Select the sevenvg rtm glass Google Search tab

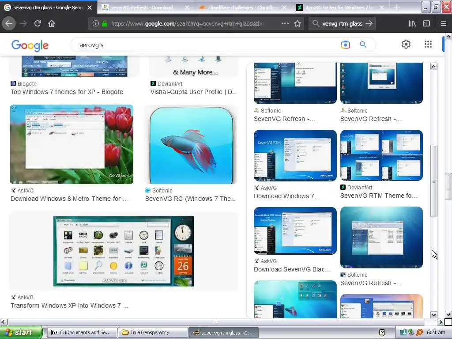[x=48, y=8]
